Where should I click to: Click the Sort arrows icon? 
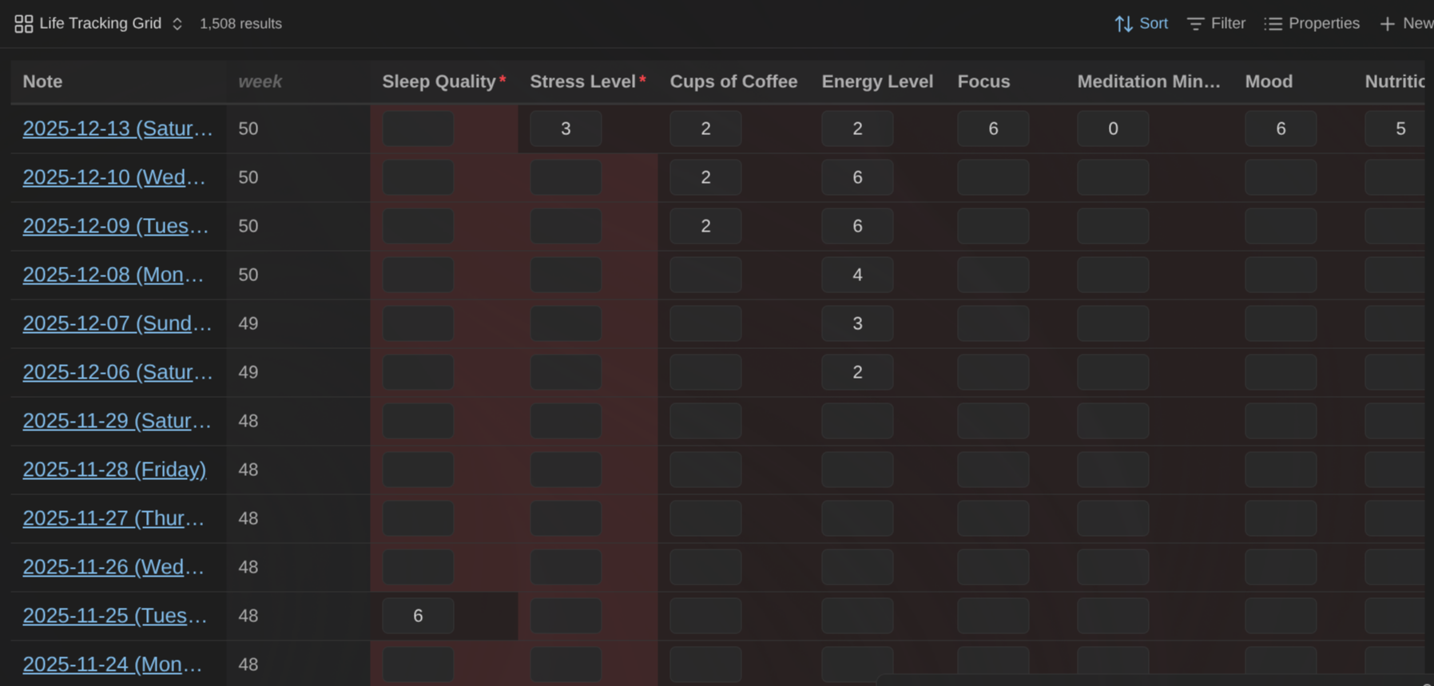click(x=1124, y=24)
